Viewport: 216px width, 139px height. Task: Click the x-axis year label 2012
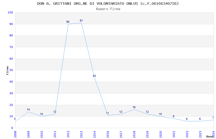68,134
